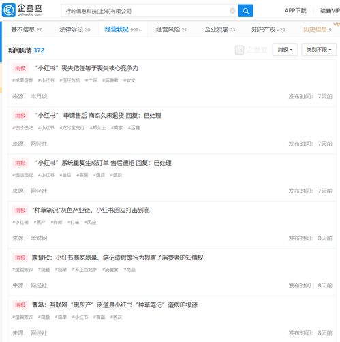This screenshot has width=340, height=342.
Task: Click the 消极 badge on the 半月谈 article
Action: pyautogui.click(x=20, y=68)
